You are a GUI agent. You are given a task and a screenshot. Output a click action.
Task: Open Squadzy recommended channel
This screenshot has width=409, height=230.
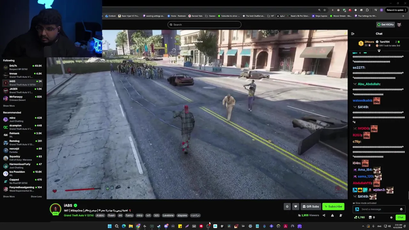[22, 158]
